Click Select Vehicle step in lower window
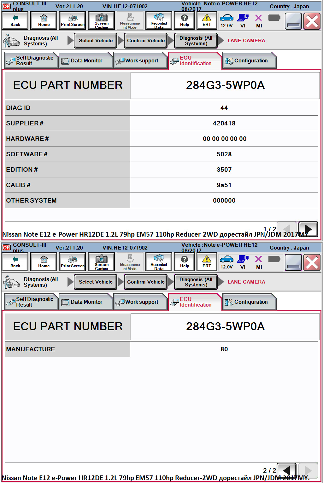323x483 pixels. click(96, 282)
